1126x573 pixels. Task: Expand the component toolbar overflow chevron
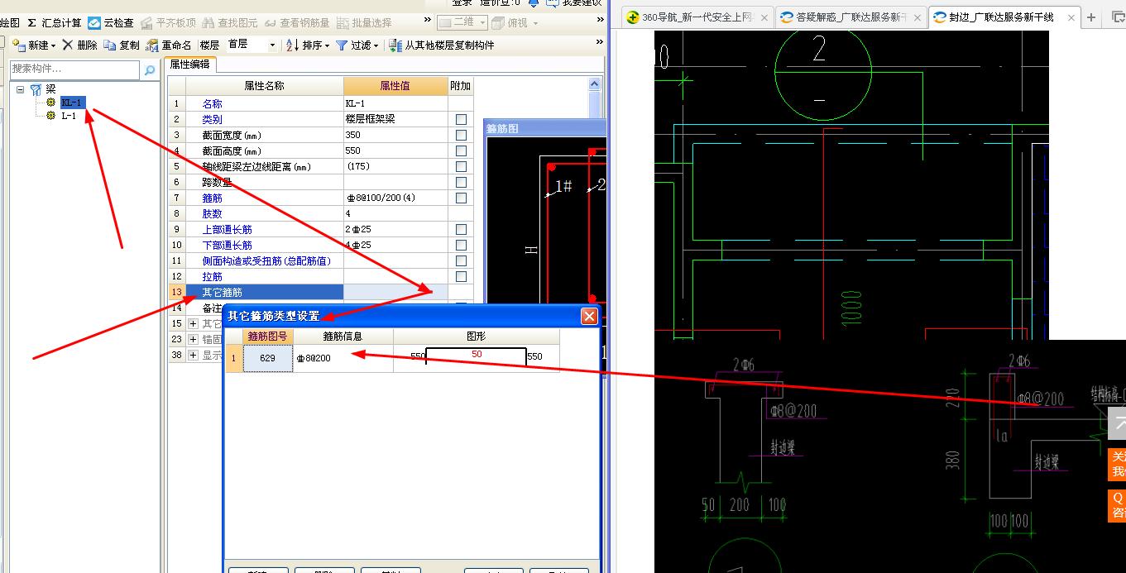(x=600, y=42)
